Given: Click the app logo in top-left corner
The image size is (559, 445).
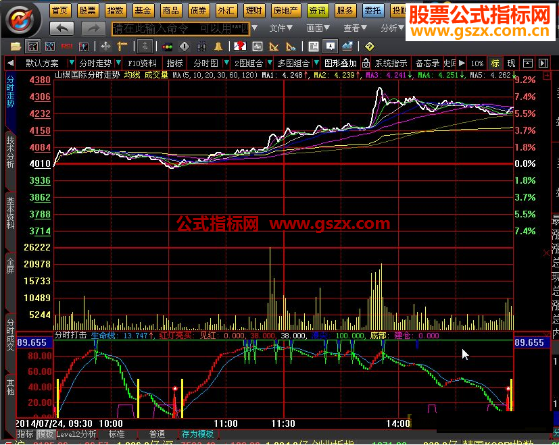Looking at the screenshot, I should pos(21,19).
